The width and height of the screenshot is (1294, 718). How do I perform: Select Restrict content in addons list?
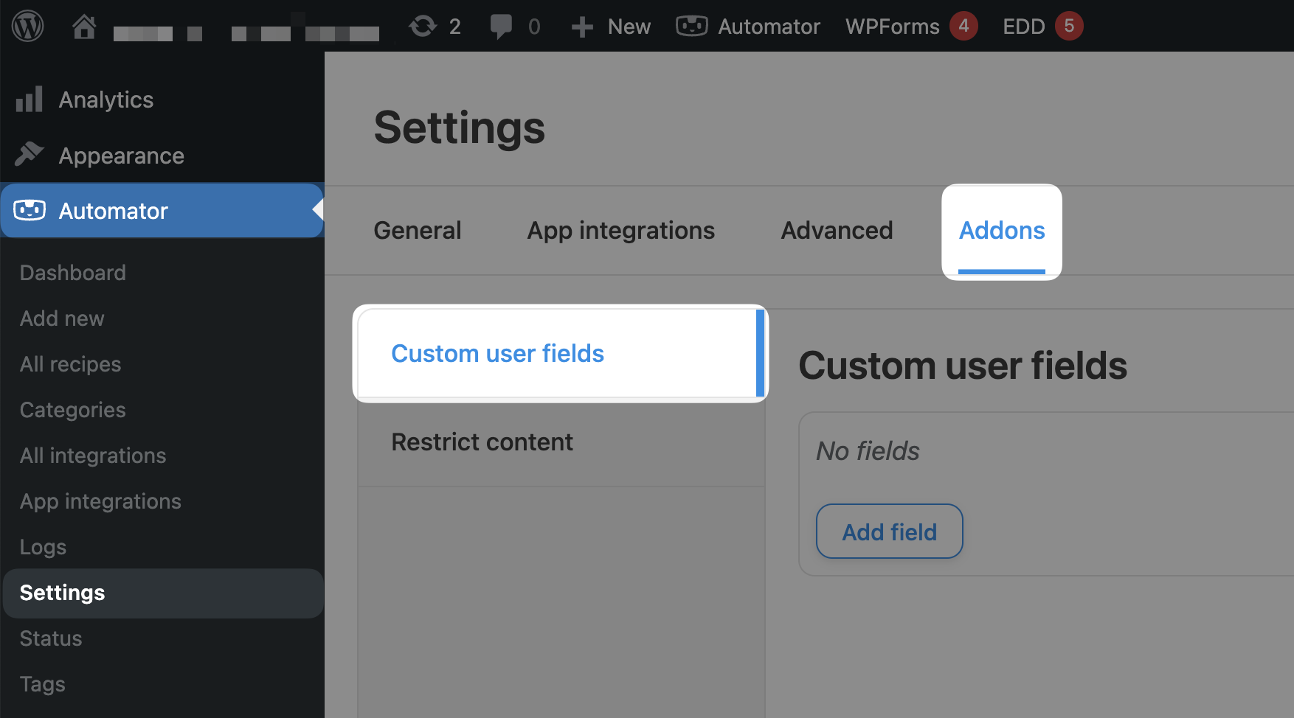tap(482, 442)
